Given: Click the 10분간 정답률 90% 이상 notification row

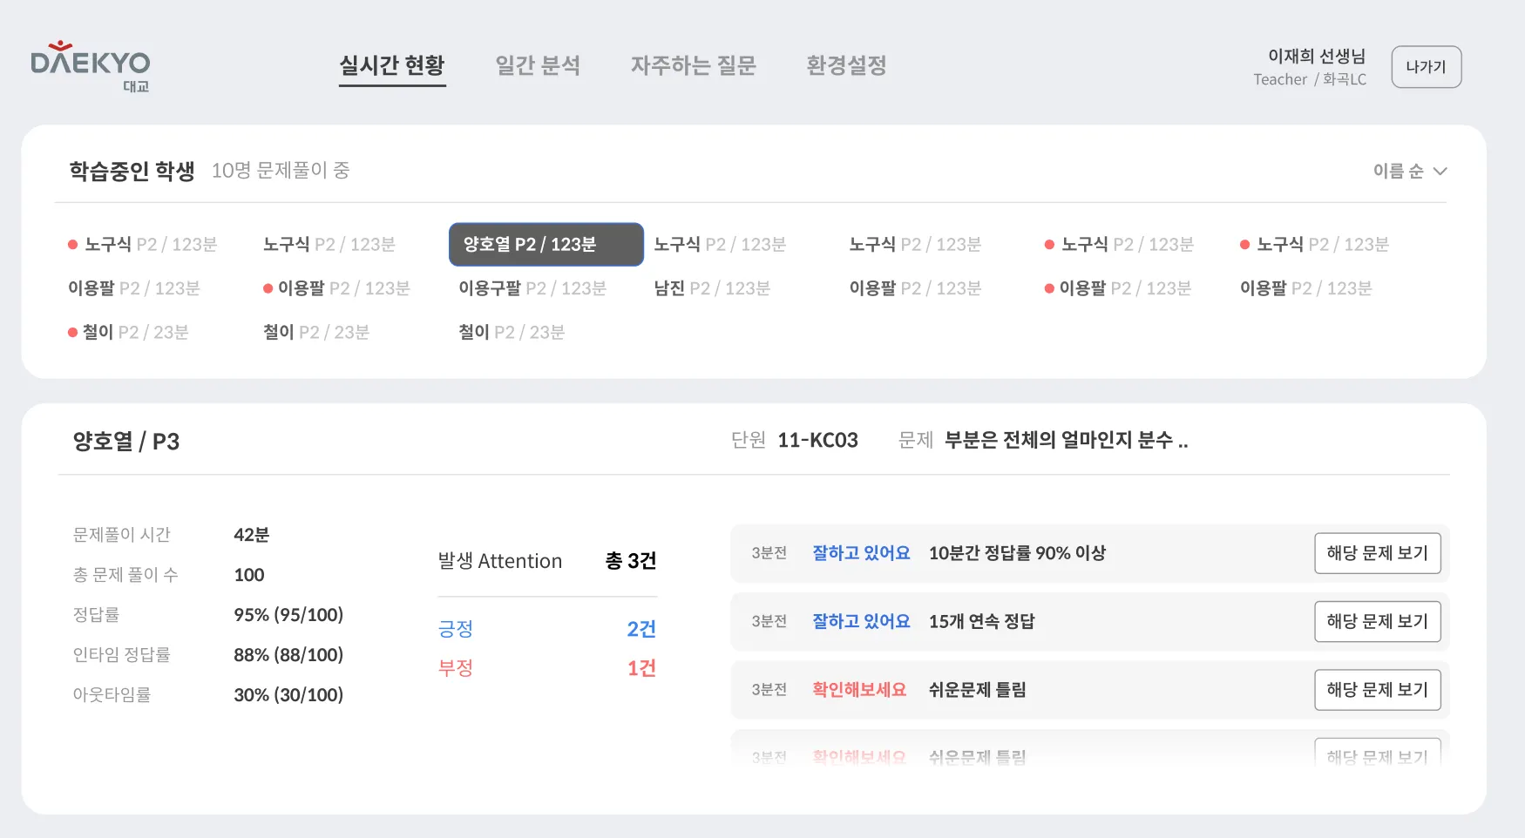Looking at the screenshot, I should [x=1016, y=553].
